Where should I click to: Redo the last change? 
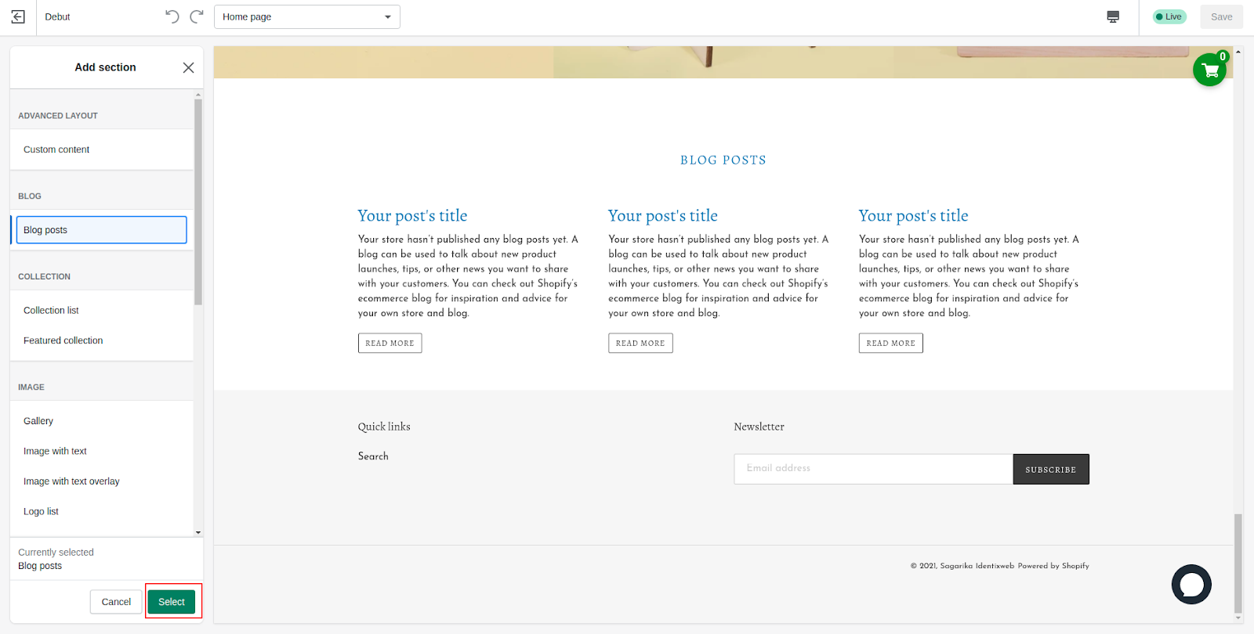(197, 16)
